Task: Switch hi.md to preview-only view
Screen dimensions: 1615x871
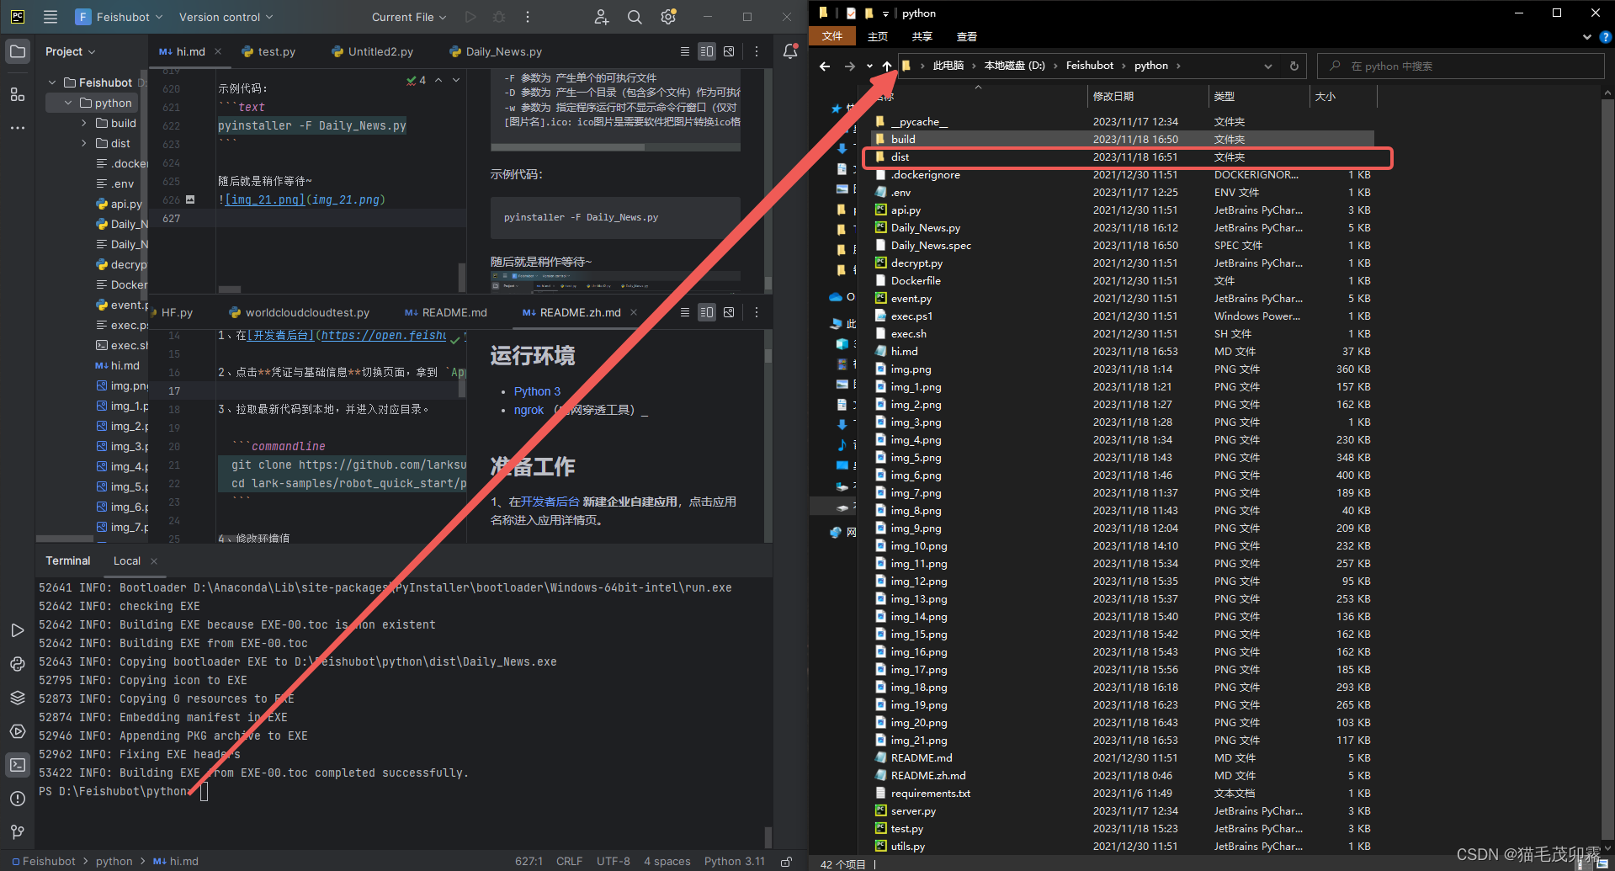Action: click(729, 51)
